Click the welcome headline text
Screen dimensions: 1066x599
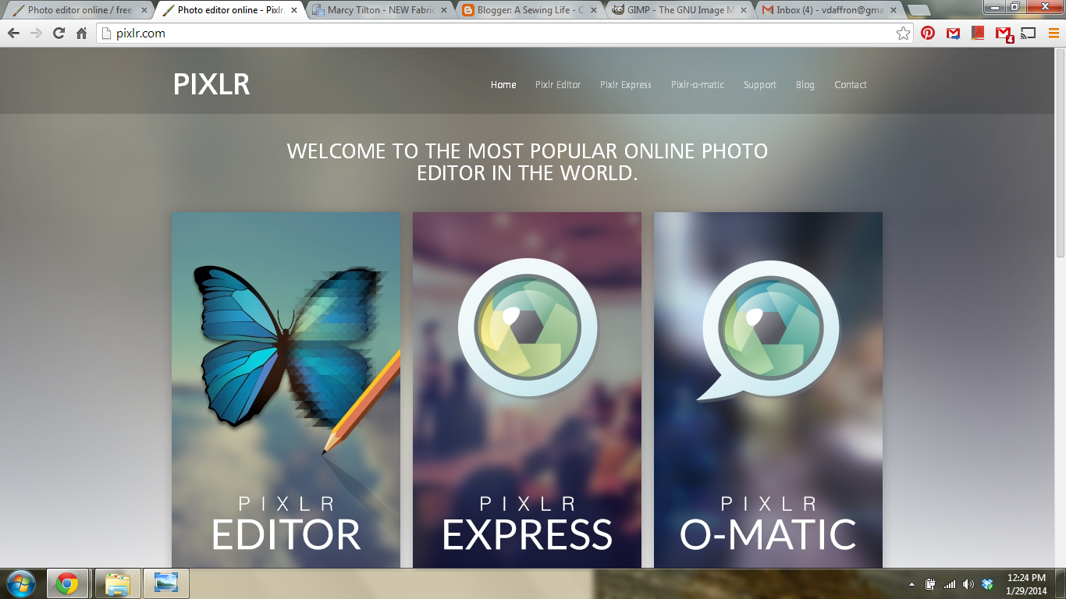[x=528, y=162]
